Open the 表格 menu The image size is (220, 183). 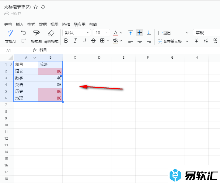pos(8,24)
